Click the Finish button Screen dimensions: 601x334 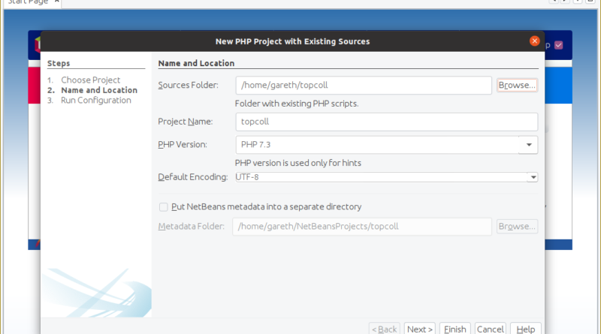[455, 329]
